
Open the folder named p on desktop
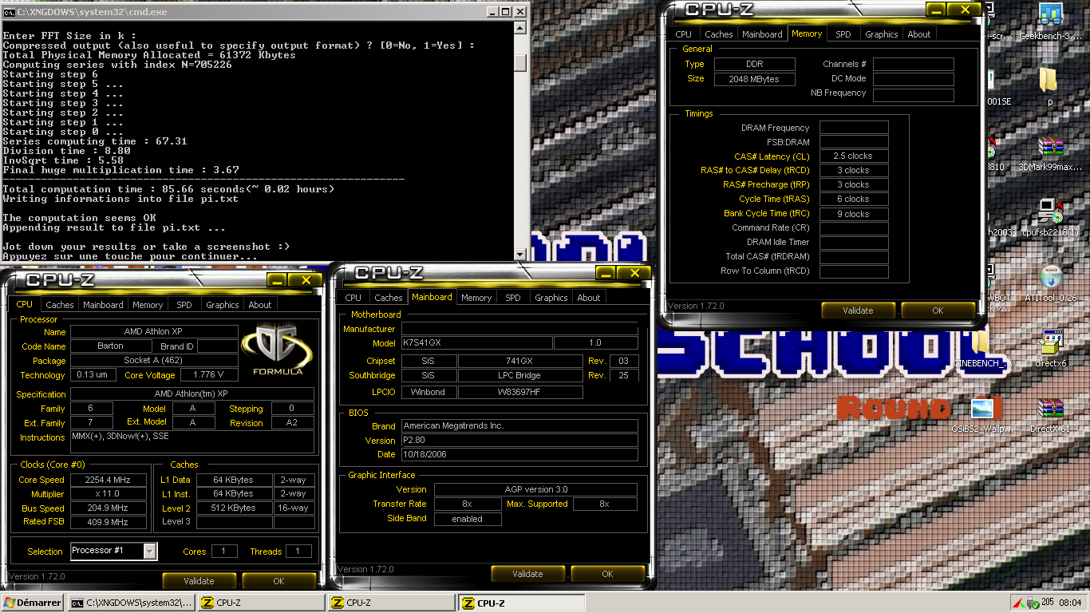tap(1050, 80)
